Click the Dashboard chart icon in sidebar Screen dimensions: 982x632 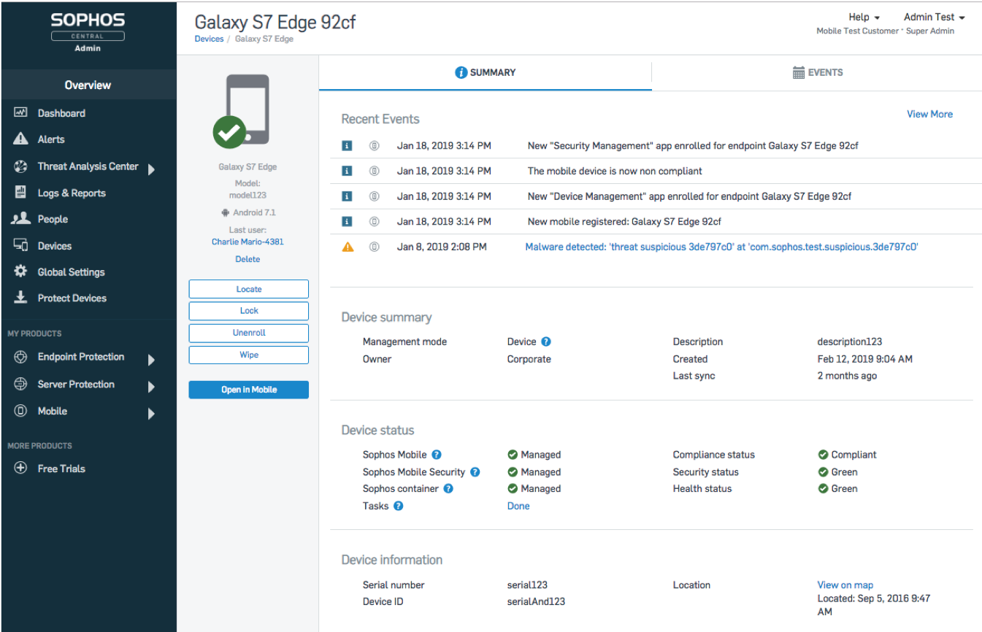coord(20,113)
